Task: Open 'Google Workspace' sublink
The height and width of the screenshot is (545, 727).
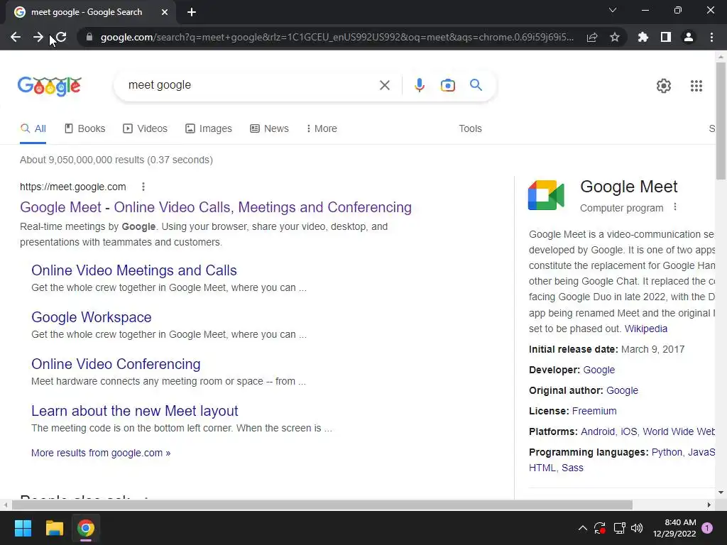Action: pos(92,317)
